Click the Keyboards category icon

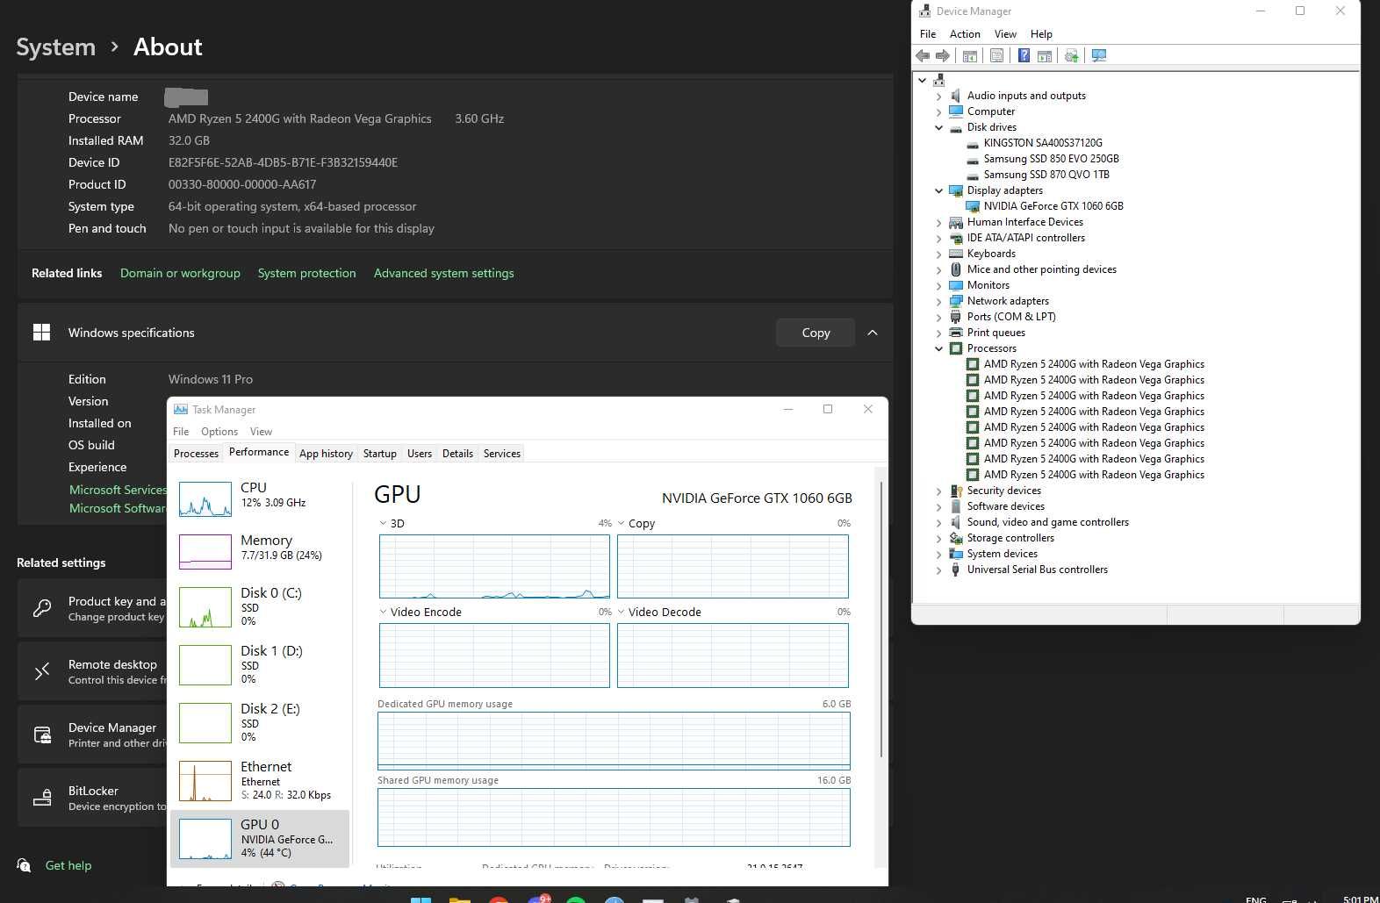(956, 254)
